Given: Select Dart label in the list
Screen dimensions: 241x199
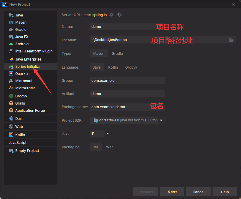Looking at the screenshot, I should (19, 119).
